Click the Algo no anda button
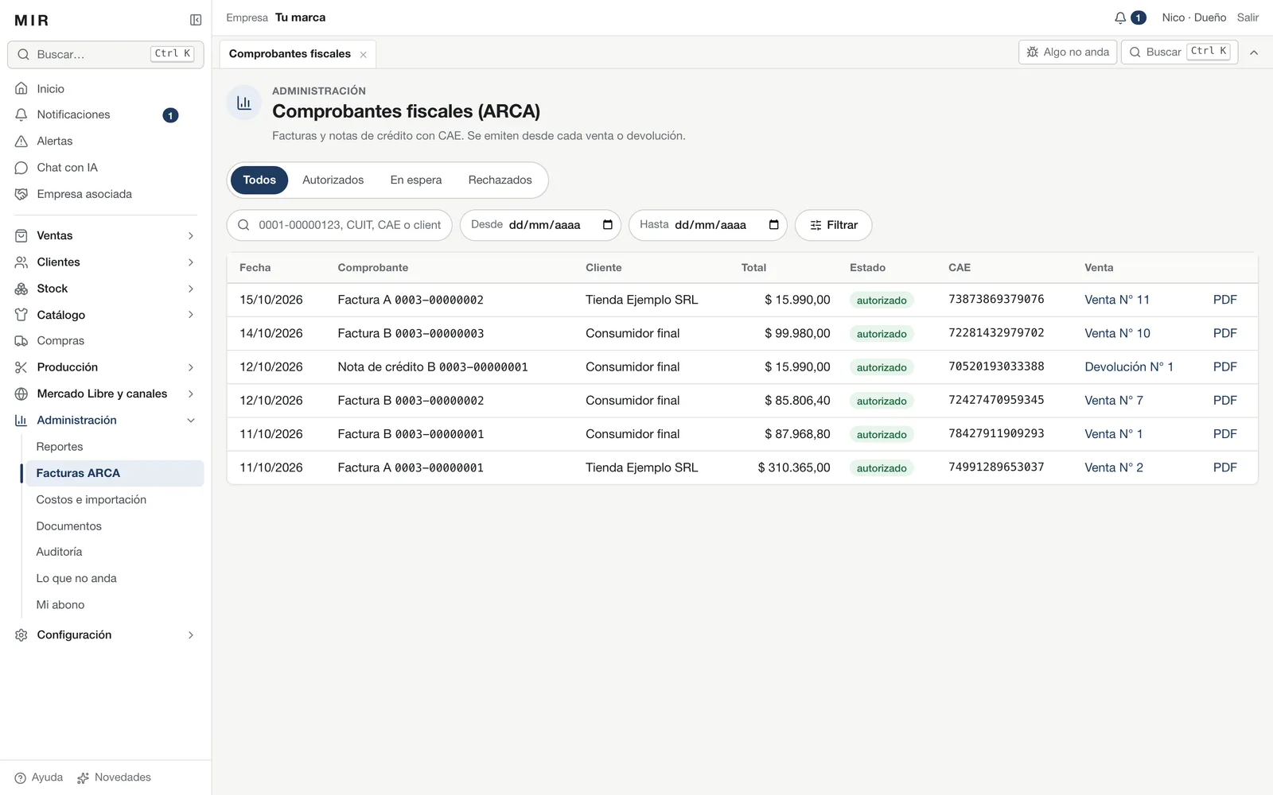1273x795 pixels. point(1068,52)
